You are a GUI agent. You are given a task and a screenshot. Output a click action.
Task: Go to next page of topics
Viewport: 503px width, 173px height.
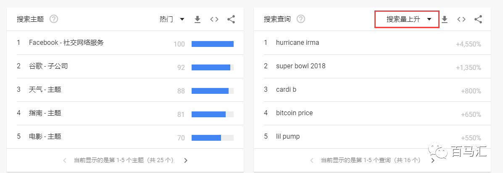(186, 160)
